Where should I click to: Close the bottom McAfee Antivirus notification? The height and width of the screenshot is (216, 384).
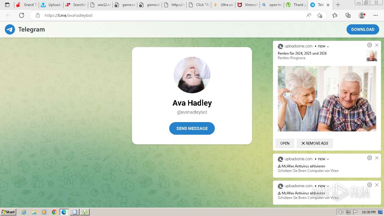pos(377,185)
